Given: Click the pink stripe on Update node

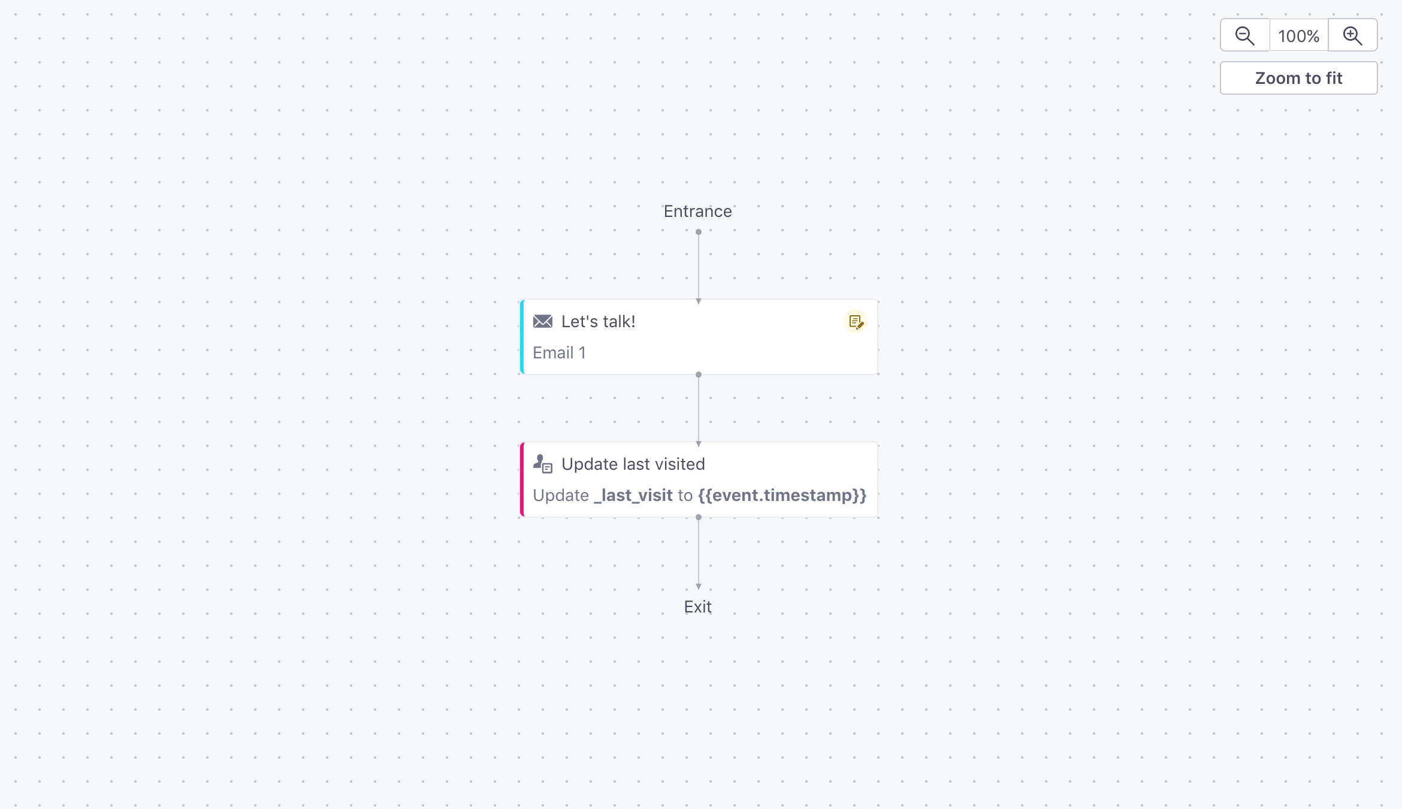Looking at the screenshot, I should point(522,479).
